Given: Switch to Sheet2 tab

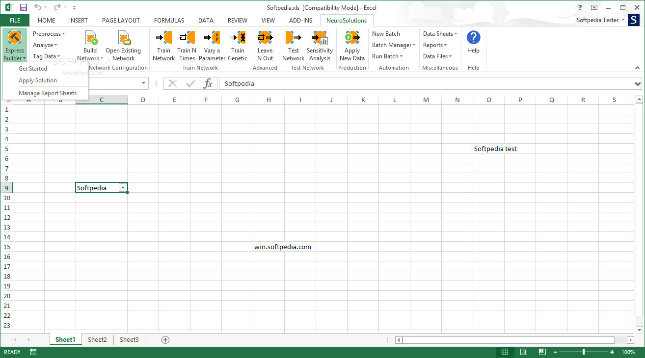Looking at the screenshot, I should point(97,339).
